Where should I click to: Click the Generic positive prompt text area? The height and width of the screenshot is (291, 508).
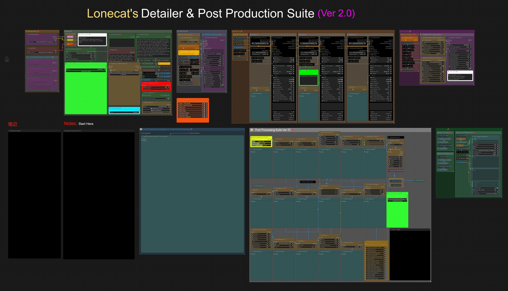click(x=122, y=43)
